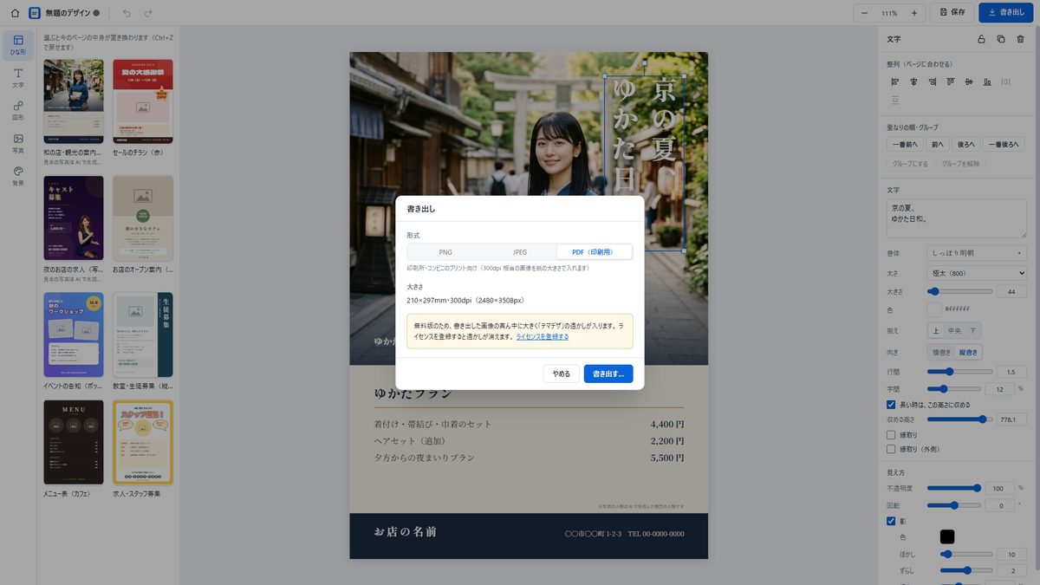The width and height of the screenshot is (1040, 585).
Task: Go to the home icon
Action: pos(15,13)
